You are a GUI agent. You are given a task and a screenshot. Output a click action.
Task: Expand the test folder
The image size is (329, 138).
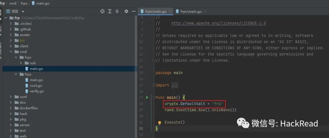[11, 131]
